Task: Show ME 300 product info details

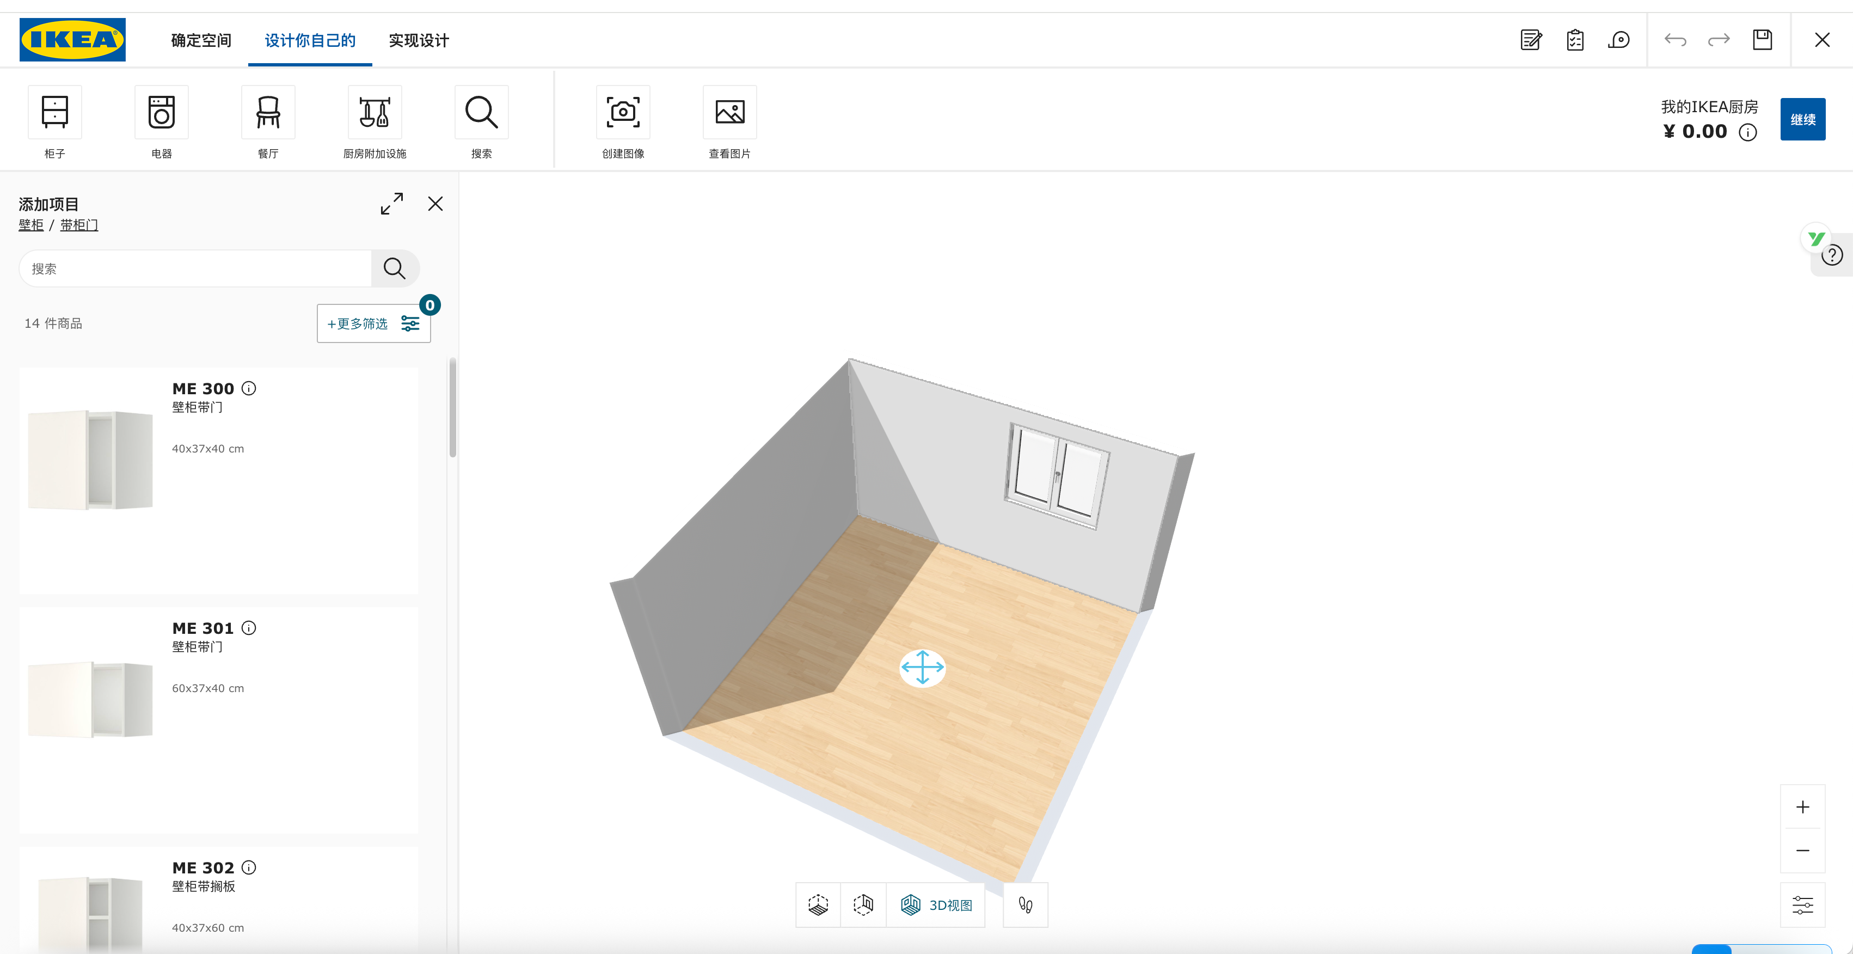Action: [249, 388]
